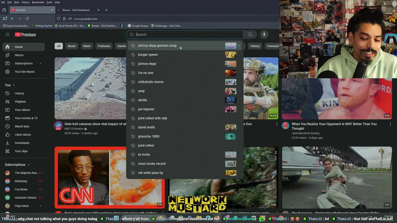Remove johnny depp german song suggestion
Image resolution: width=397 pixels, height=223 pixels.
click(x=239, y=46)
